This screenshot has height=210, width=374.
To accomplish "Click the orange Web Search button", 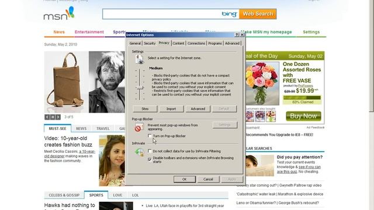I will coord(258,14).
